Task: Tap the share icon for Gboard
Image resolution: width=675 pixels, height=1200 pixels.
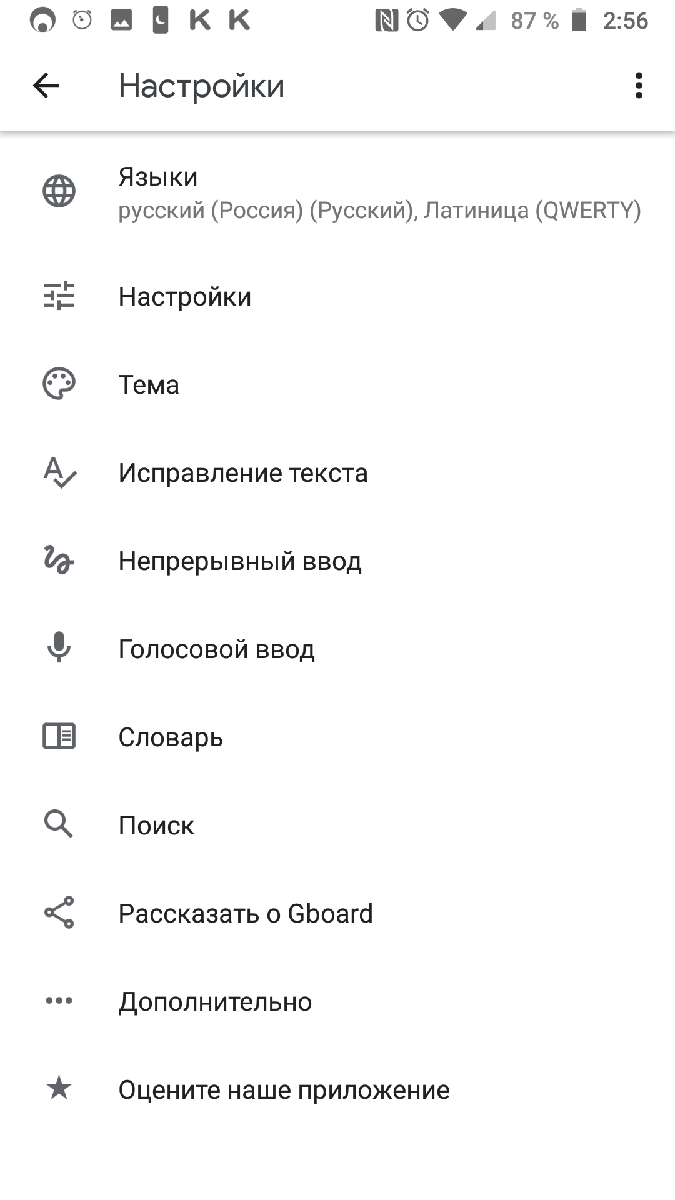Action: click(x=59, y=913)
